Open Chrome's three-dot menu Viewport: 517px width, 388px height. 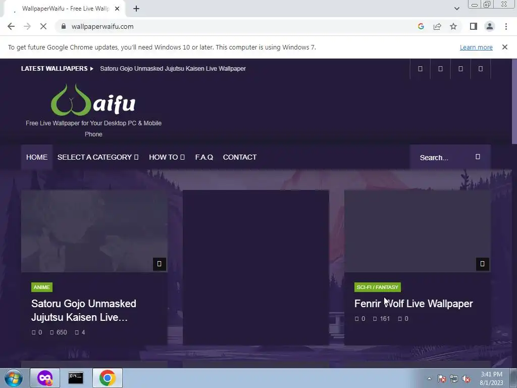pos(506,26)
